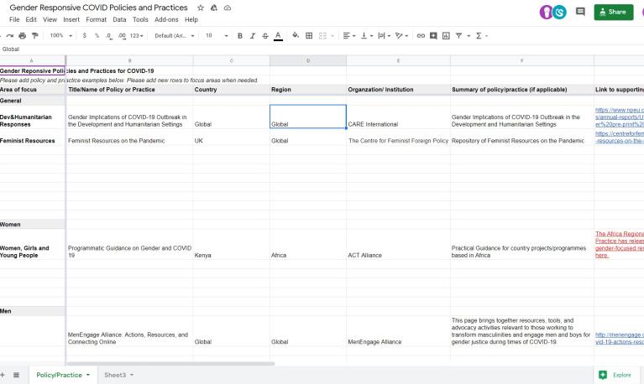This screenshot has height=384, width=644.
Task: Open all sheets list icon
Action: tap(17, 375)
